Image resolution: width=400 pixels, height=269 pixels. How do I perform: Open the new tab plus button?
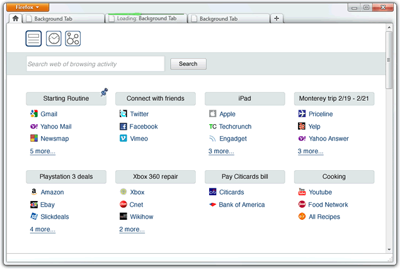(x=276, y=19)
